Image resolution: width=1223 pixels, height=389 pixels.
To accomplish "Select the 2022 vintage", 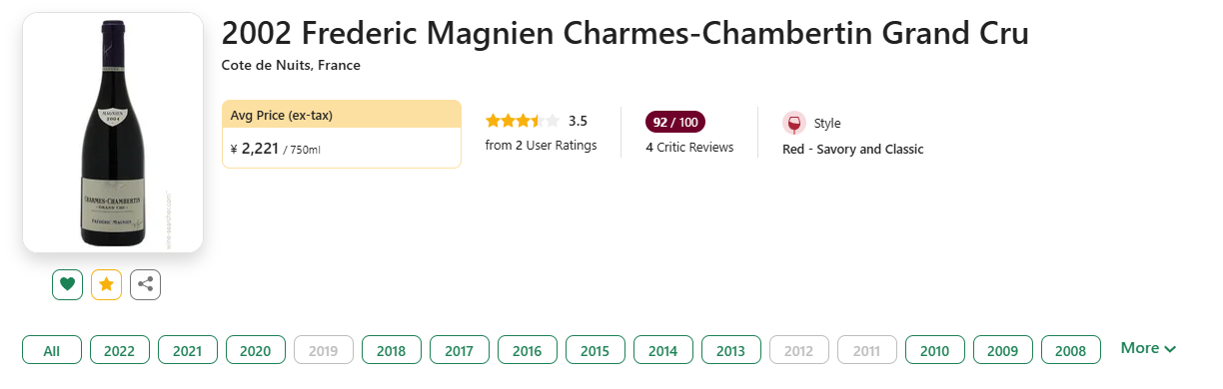I will (120, 350).
